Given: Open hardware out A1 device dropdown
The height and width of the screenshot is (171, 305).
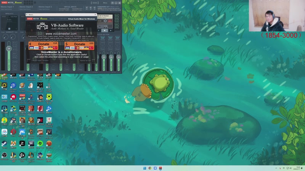Looking at the screenshot, I should point(87,8).
